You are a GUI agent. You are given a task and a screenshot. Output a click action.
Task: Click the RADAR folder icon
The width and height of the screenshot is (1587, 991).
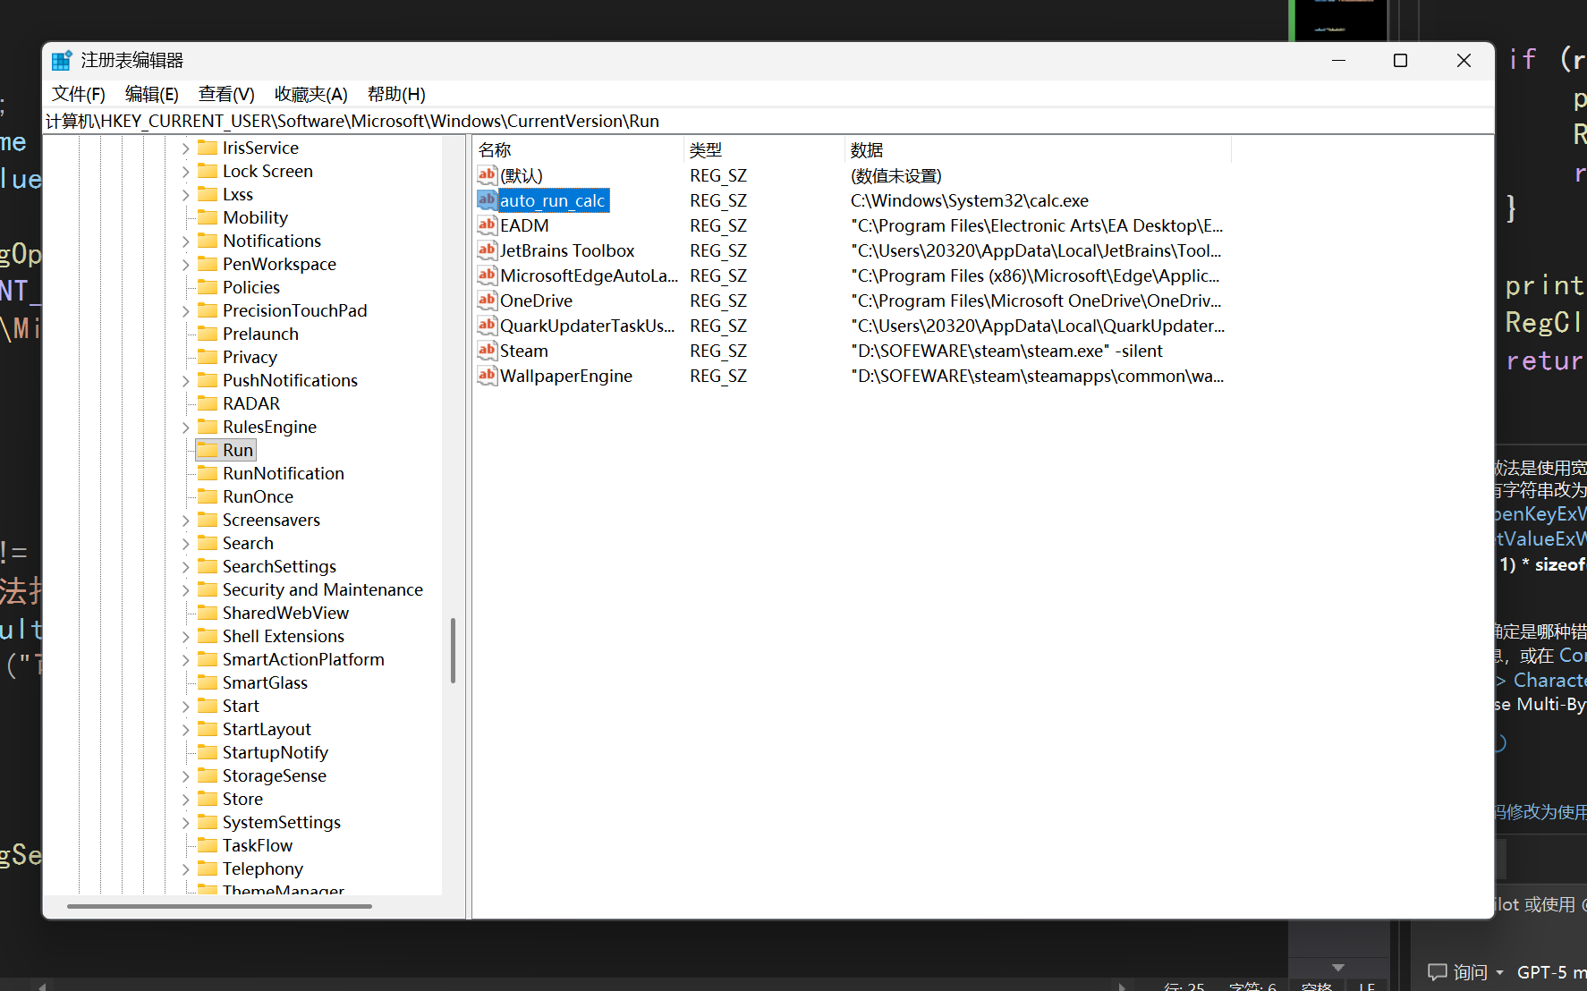pyautogui.click(x=208, y=402)
